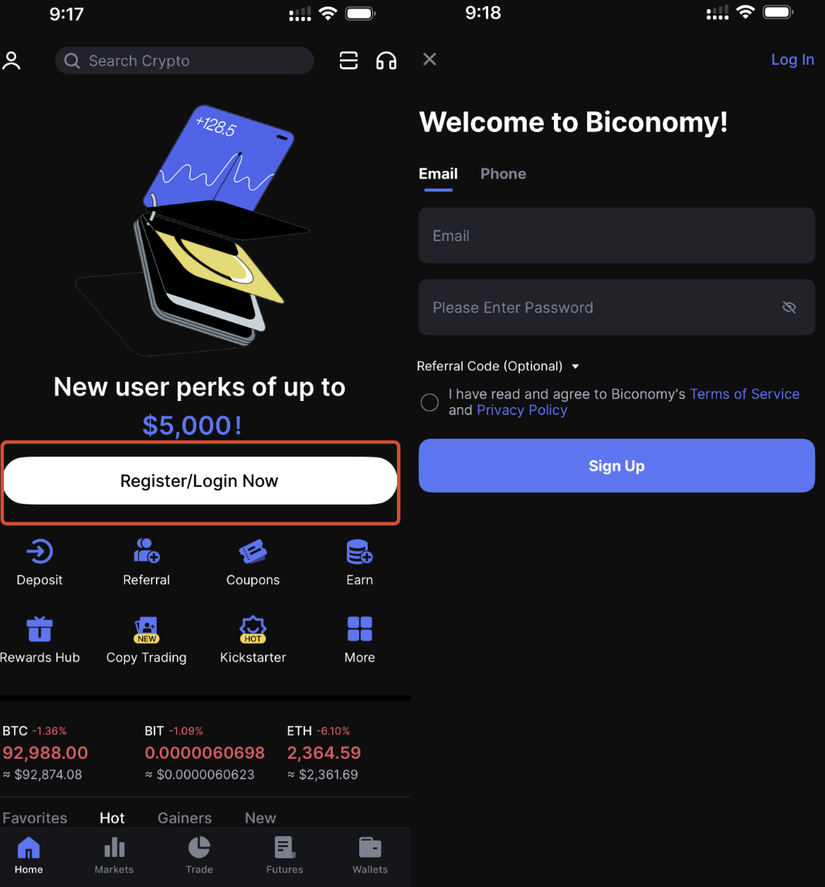The image size is (825, 887).
Task: Switch to the Phone signup tab
Action: coord(503,174)
